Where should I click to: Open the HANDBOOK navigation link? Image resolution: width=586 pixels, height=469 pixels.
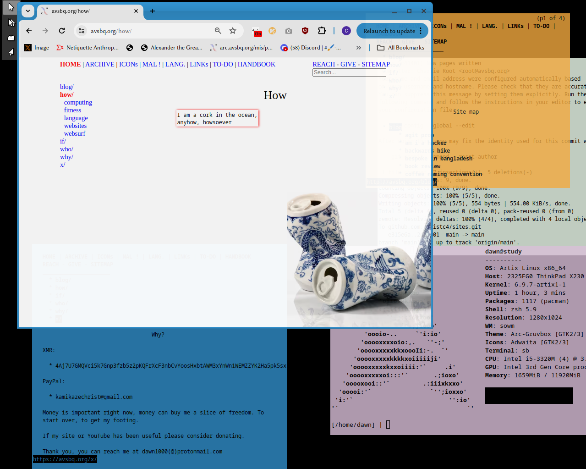tap(257, 64)
